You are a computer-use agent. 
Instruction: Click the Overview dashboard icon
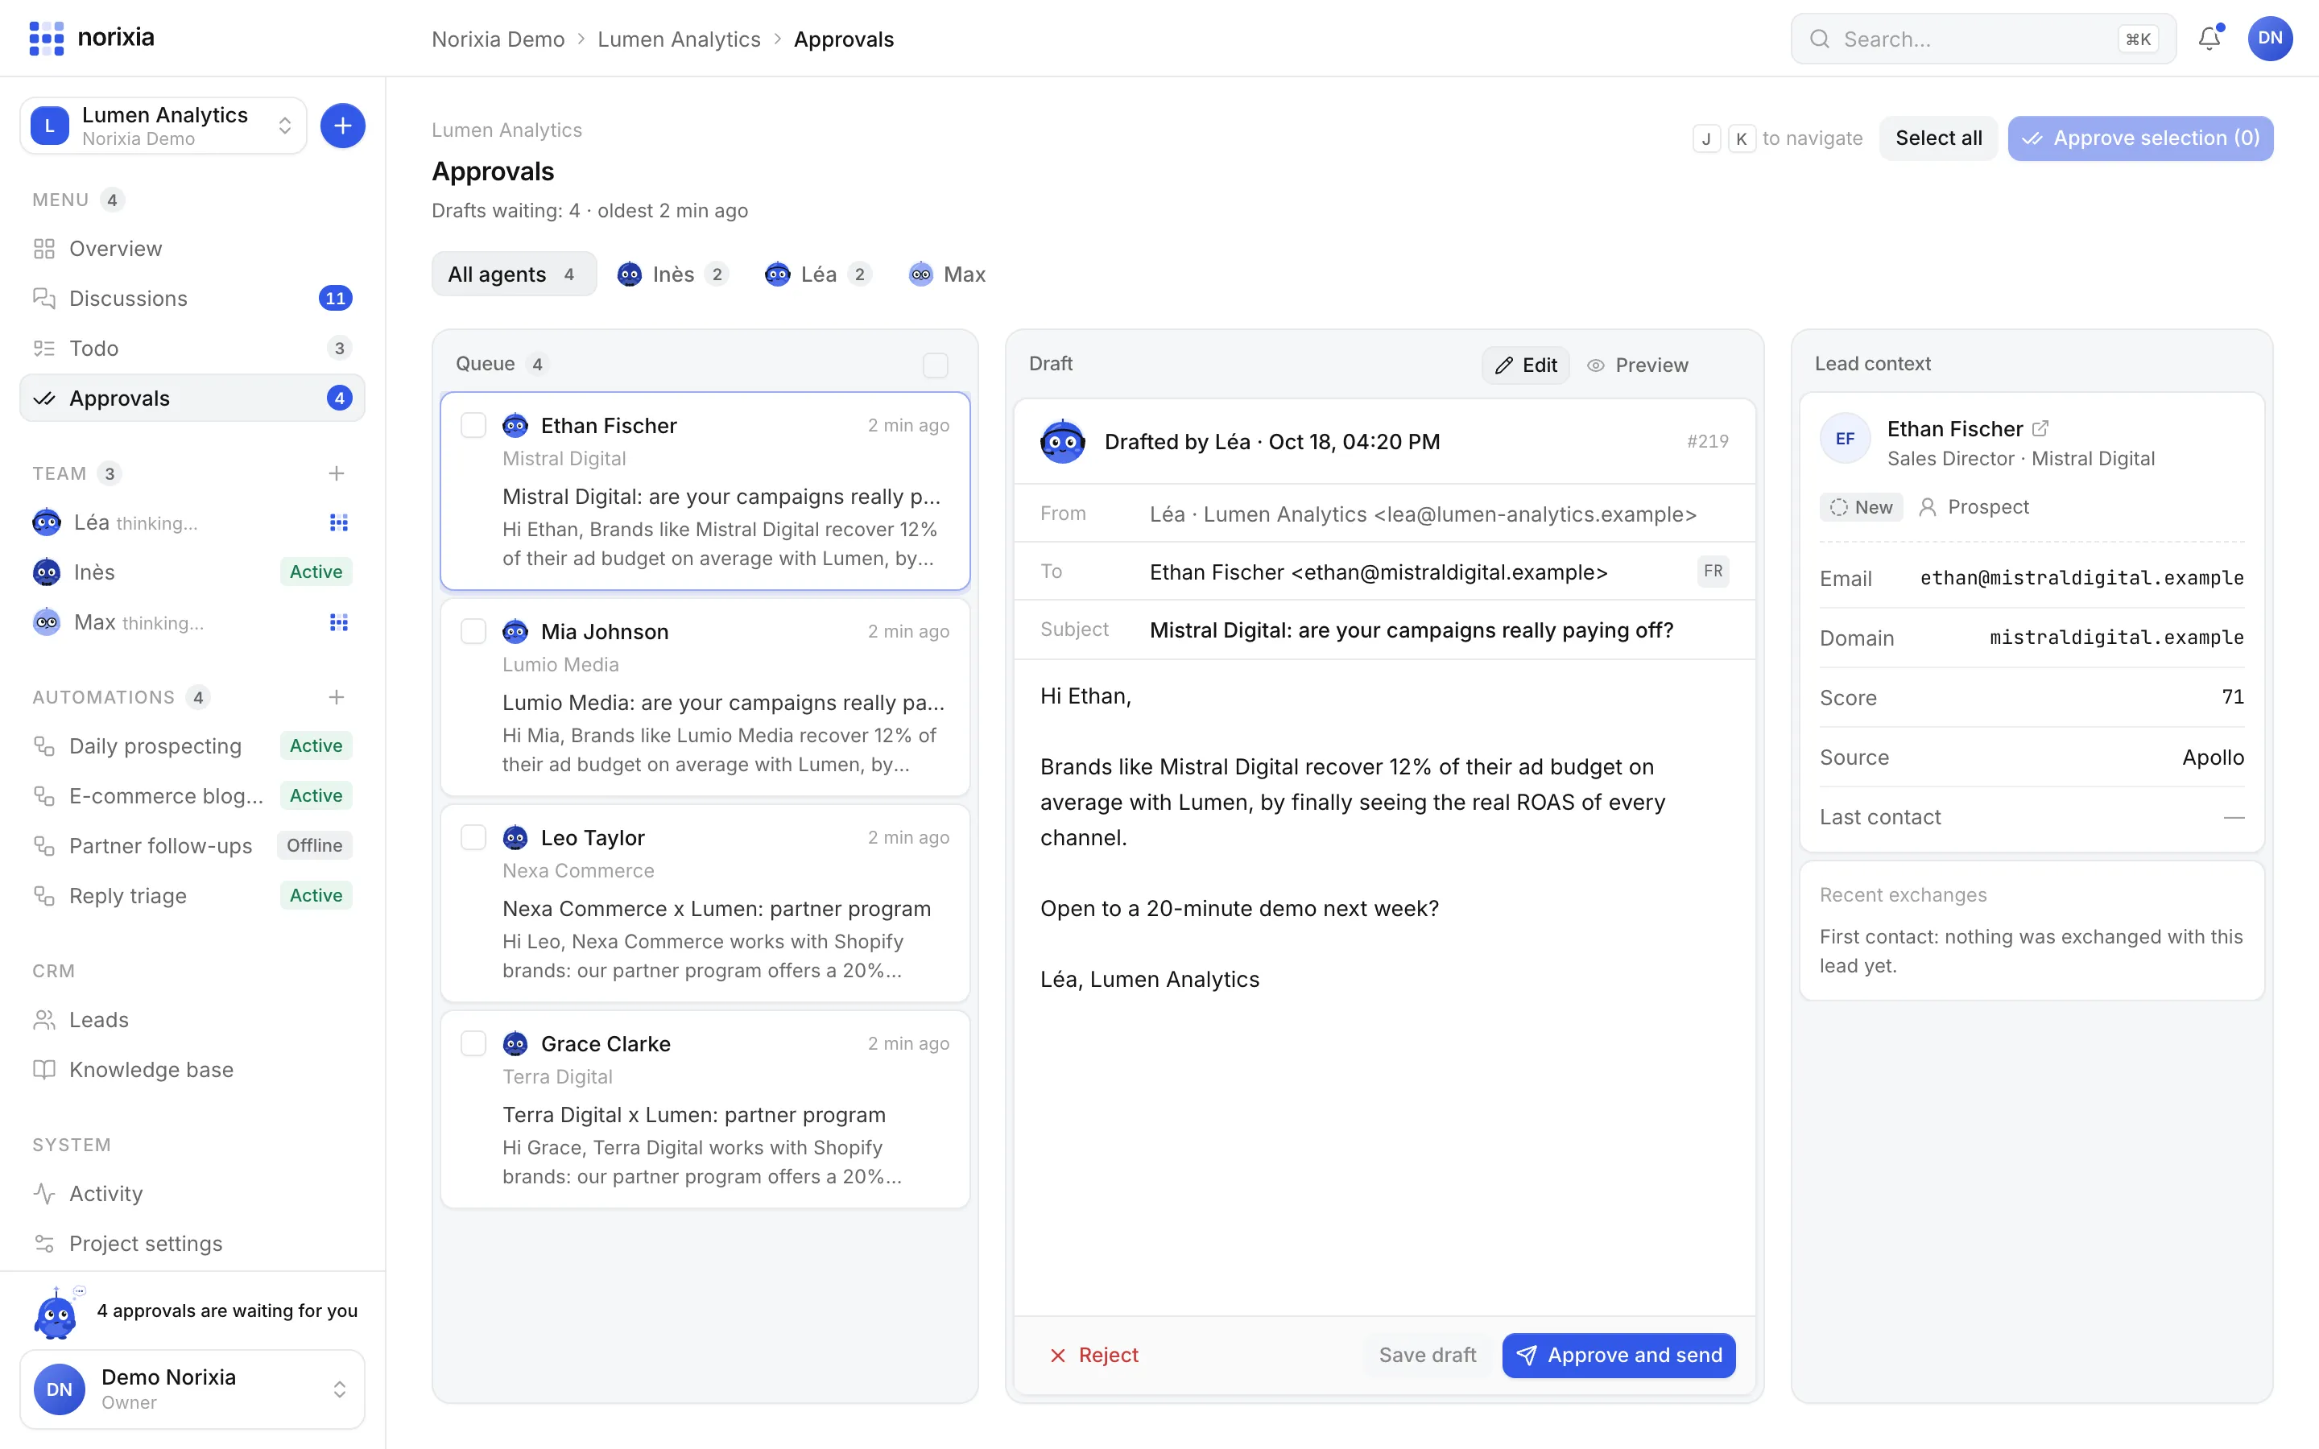pos(44,250)
